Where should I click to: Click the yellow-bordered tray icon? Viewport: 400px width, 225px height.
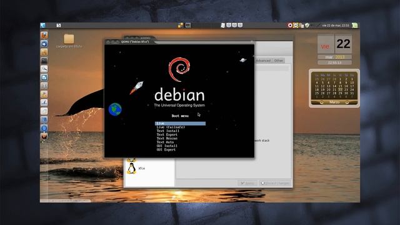[296, 25]
